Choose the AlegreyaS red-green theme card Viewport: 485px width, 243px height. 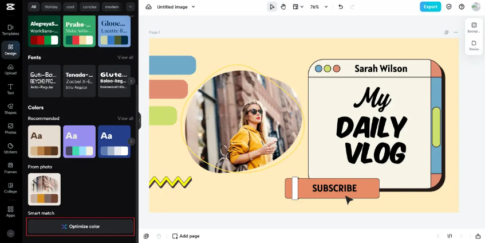pos(44,31)
